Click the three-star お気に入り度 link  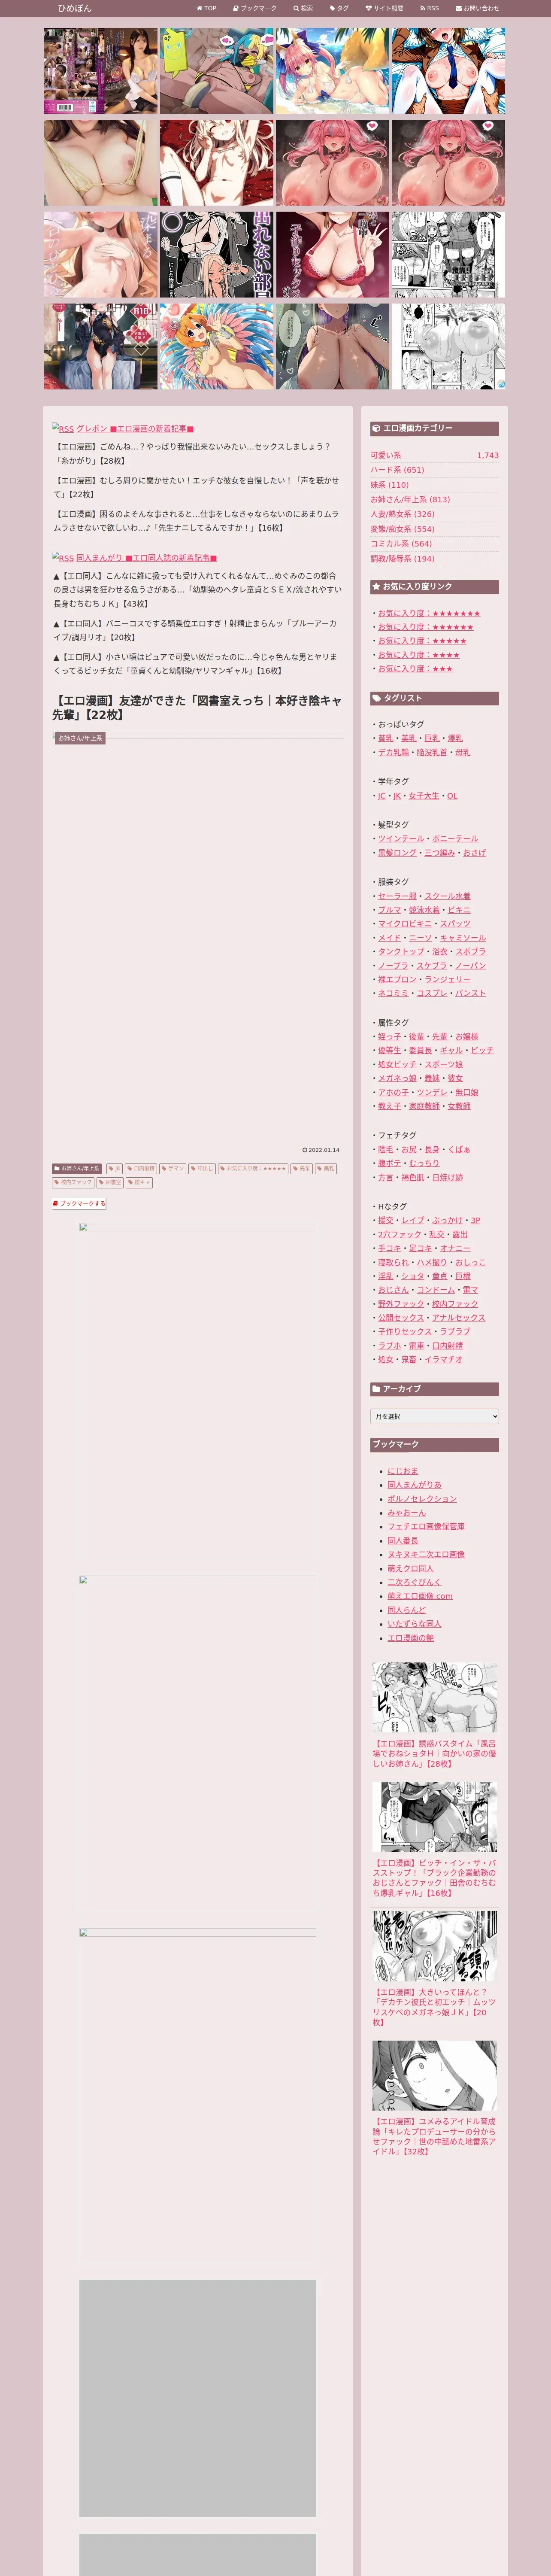415,669
